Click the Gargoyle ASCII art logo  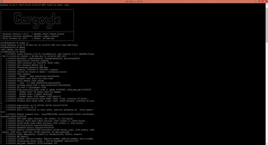pos(37,20)
